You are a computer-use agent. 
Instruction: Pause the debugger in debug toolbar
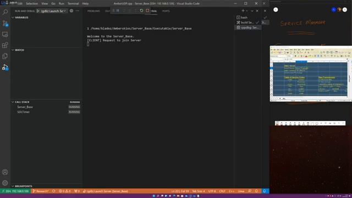[118, 10]
